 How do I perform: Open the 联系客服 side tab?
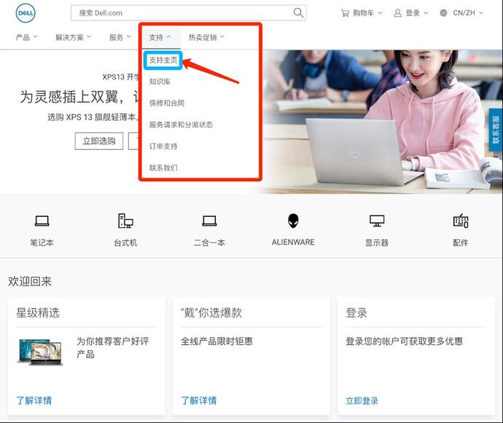(496, 130)
